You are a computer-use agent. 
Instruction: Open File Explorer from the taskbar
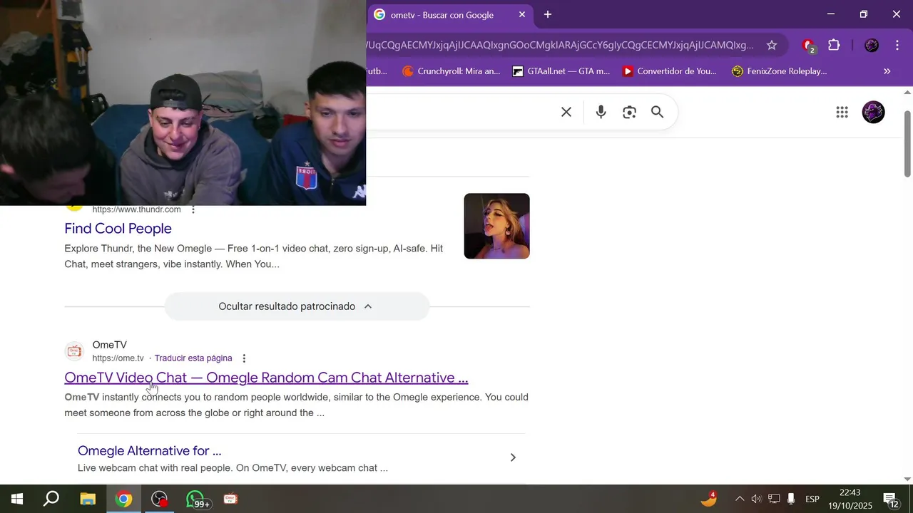click(x=88, y=499)
